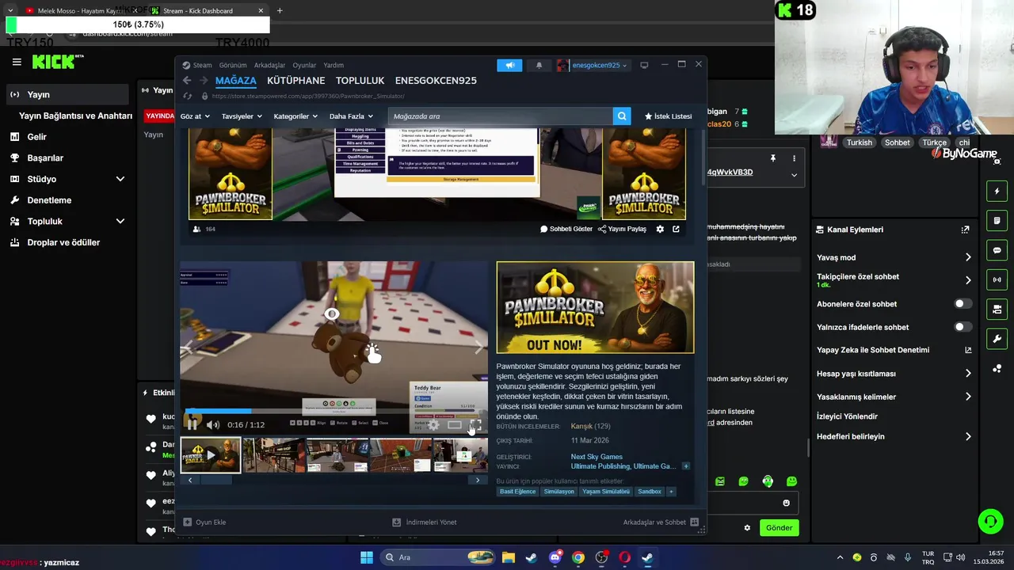Open Kick support headset button

tap(990, 522)
